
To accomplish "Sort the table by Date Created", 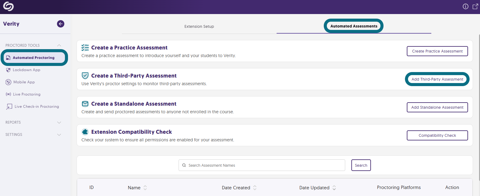I will pos(255,188).
